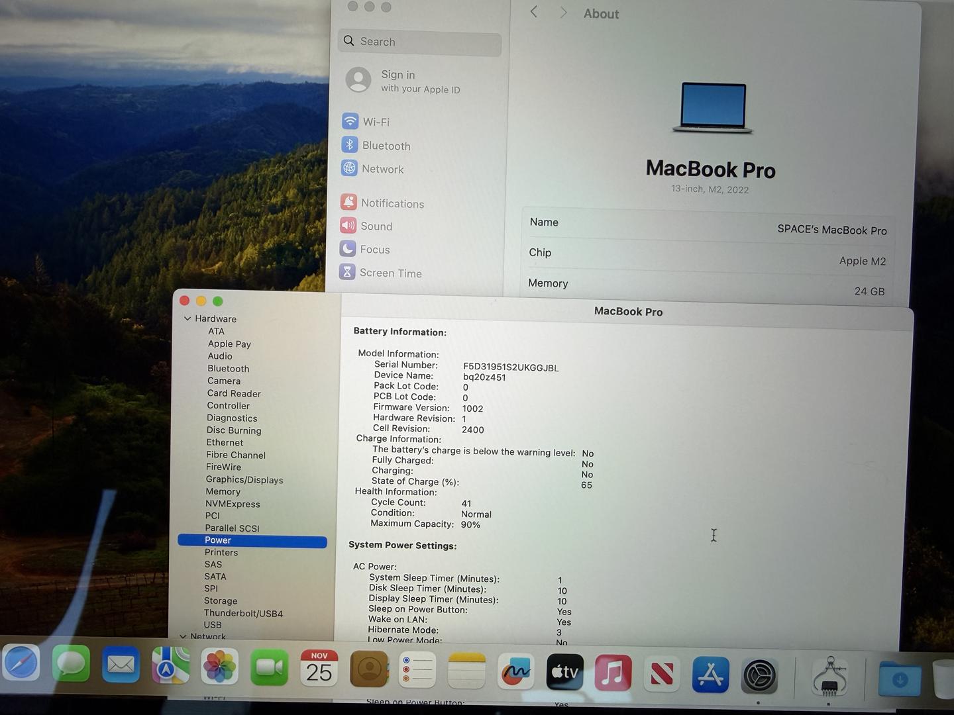Viewport: 954px width, 715px height.
Task: Open Apple Music from the Dock
Action: click(613, 673)
